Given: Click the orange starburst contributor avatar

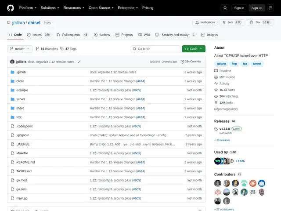Looking at the screenshot, I should [x=253, y=183].
